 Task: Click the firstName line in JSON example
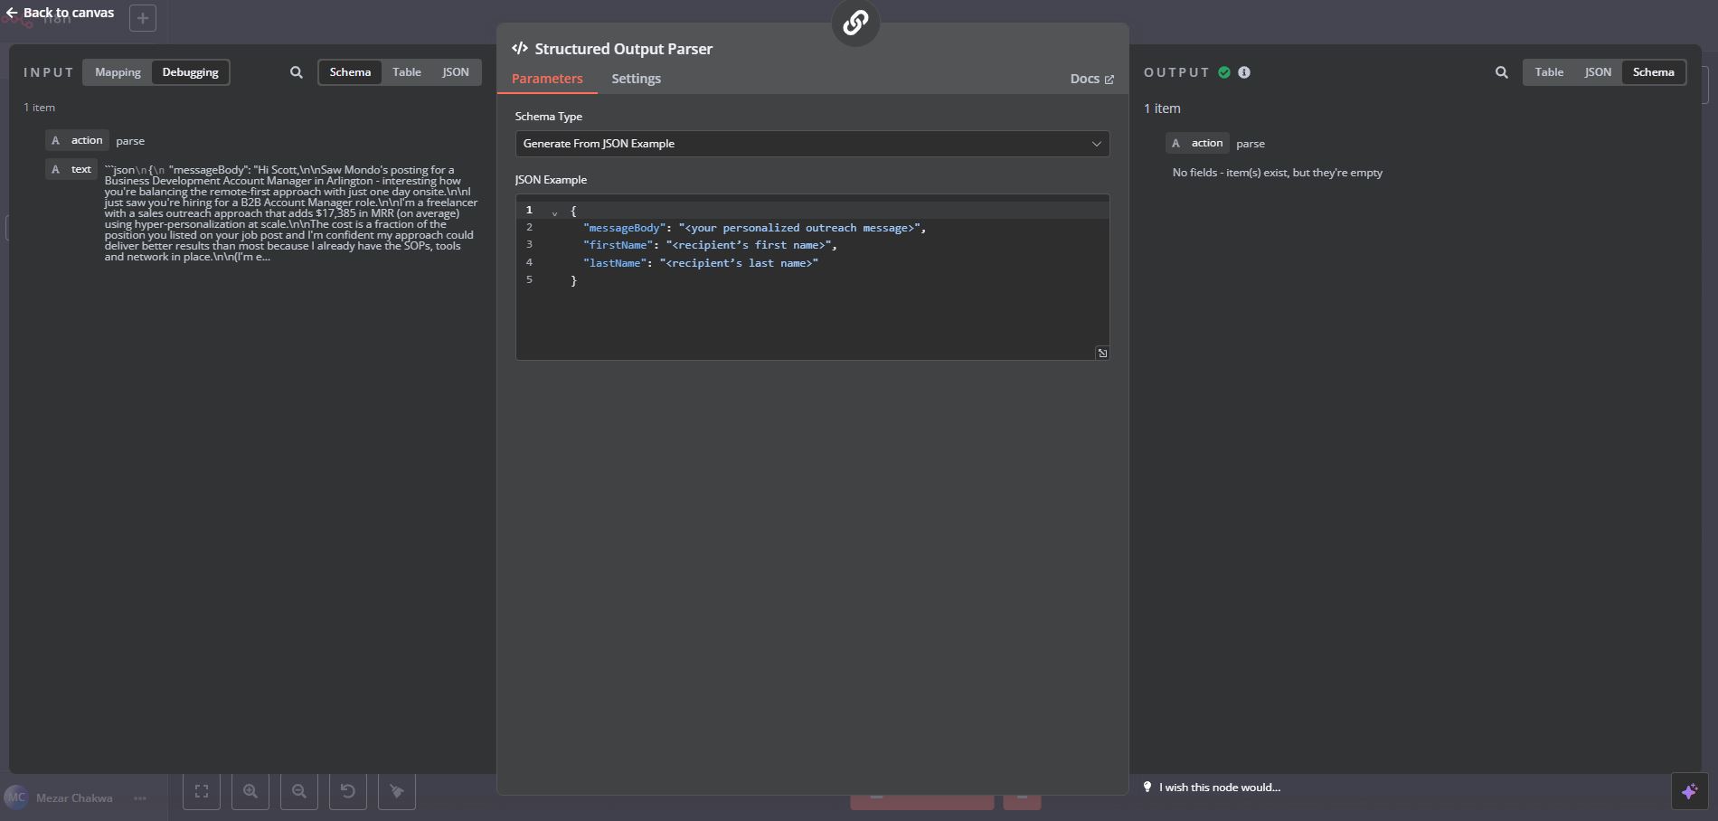[710, 245]
